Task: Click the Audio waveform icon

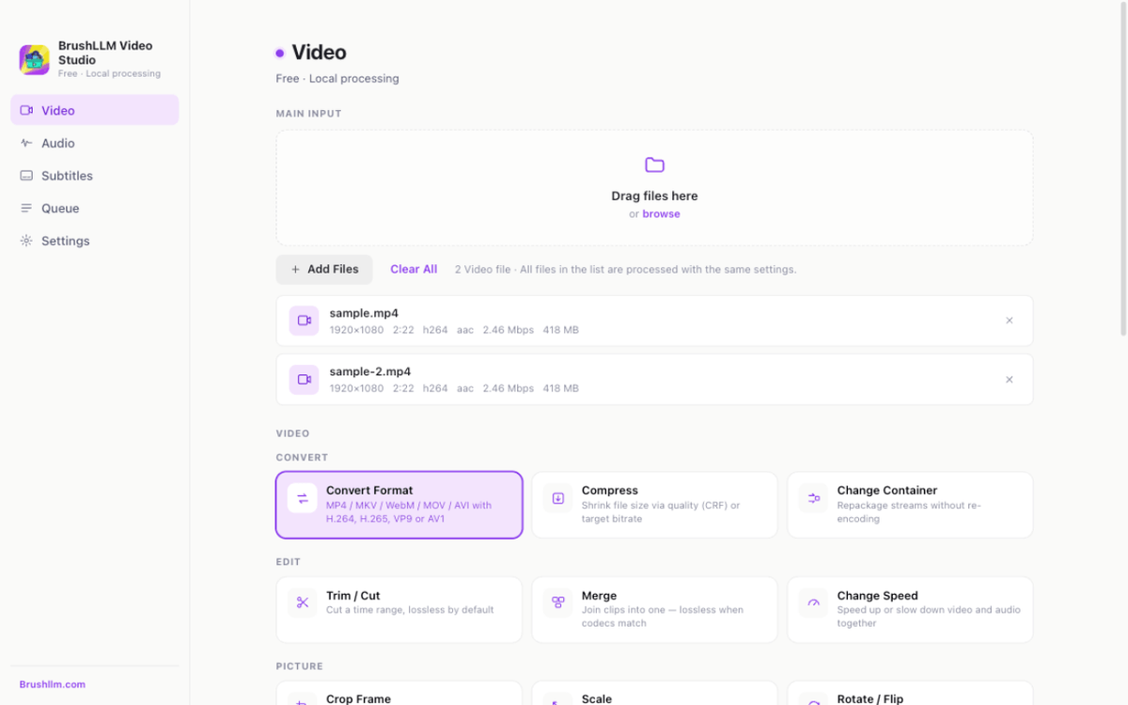Action: 26,143
